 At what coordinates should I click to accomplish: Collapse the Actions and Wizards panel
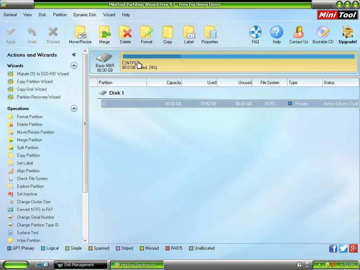(x=74, y=54)
